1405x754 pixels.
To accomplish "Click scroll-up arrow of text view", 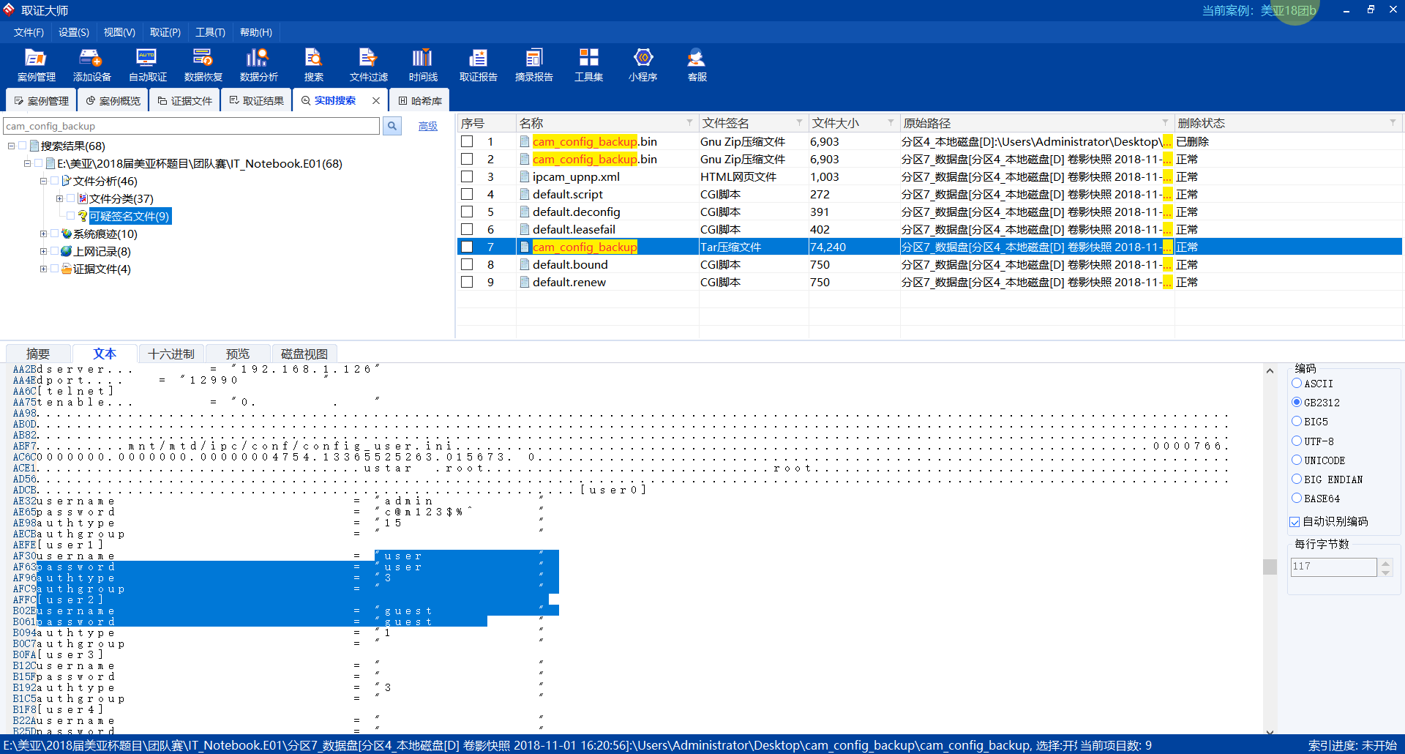I will coord(1270,371).
